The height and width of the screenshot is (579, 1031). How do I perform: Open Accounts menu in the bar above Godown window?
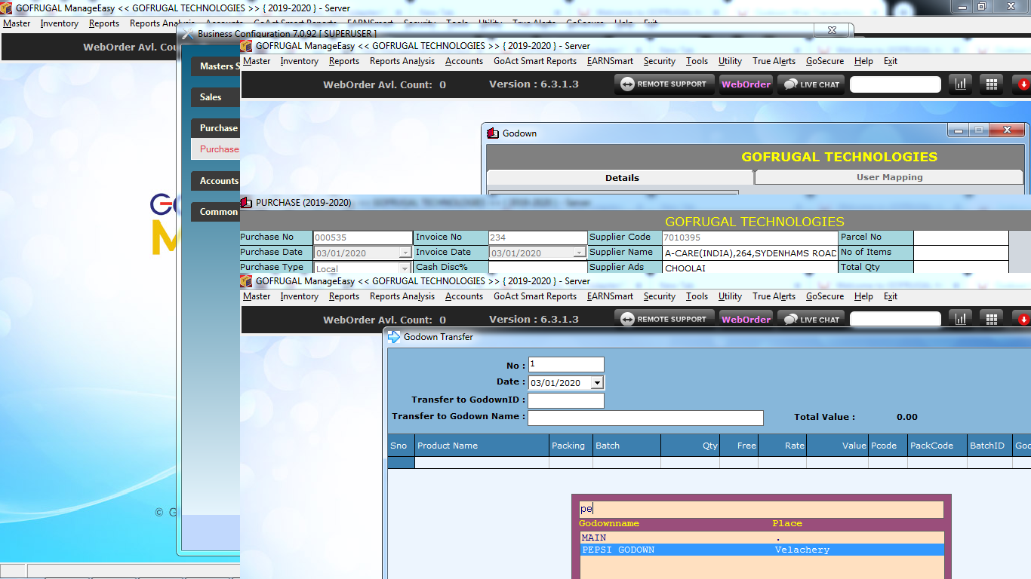click(x=464, y=61)
